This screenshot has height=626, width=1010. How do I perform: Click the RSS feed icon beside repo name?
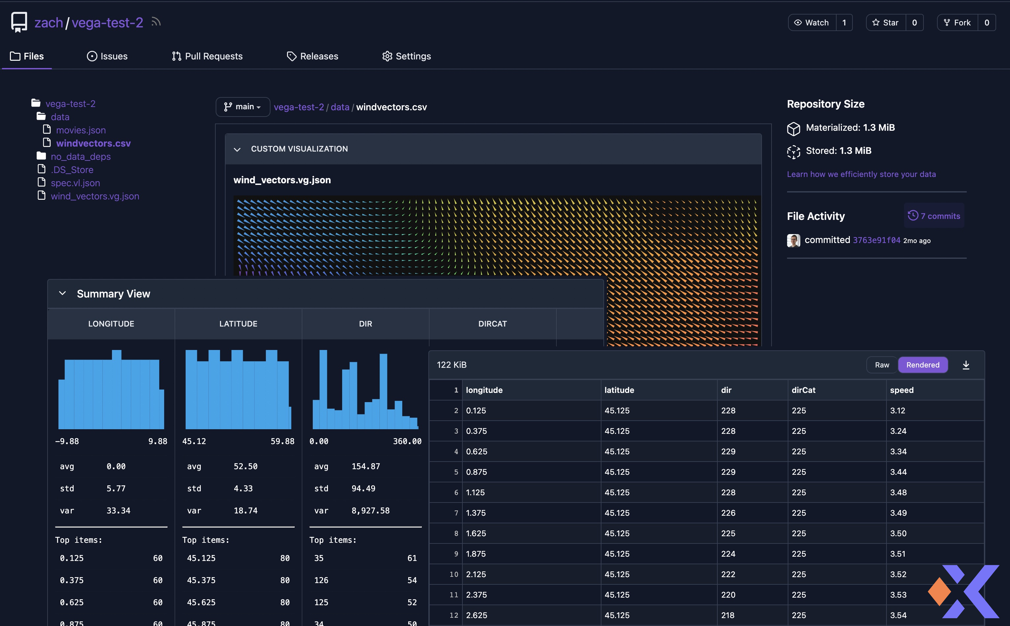point(156,22)
